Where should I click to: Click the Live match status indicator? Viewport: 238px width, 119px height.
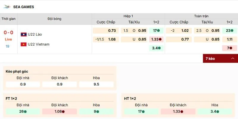coord(8,39)
